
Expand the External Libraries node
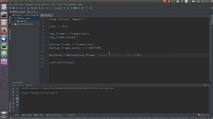13,24
